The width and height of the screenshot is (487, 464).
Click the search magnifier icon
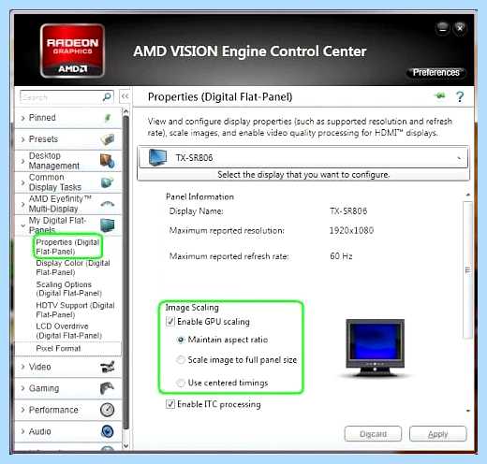point(107,97)
